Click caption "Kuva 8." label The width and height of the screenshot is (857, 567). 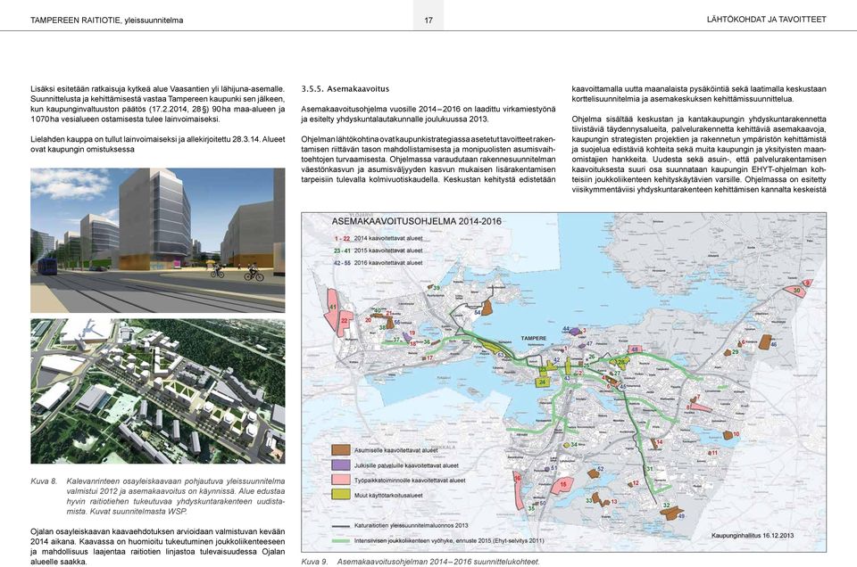click(x=44, y=481)
